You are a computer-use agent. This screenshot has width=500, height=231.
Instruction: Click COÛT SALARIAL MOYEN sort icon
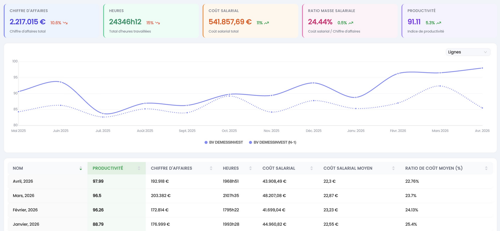[x=393, y=168]
